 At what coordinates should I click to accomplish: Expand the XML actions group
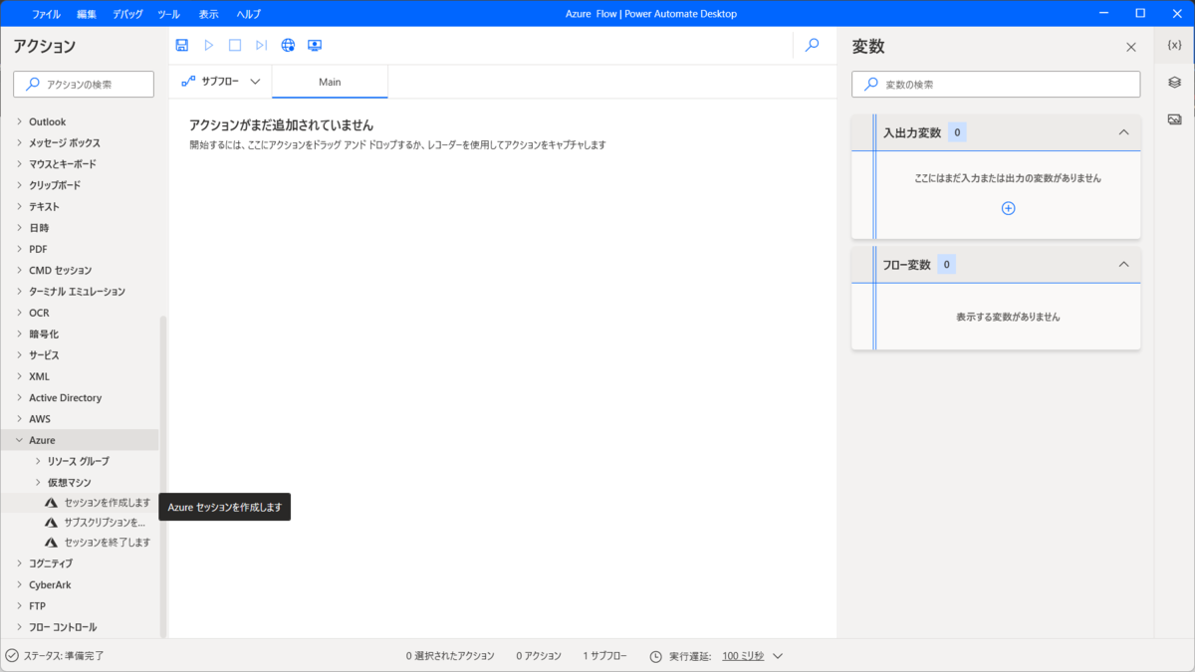(x=19, y=376)
